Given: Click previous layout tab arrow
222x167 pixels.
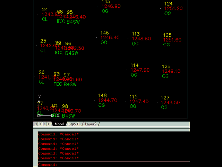Looking at the screenshot, I should pyautogui.click(x=40, y=124).
